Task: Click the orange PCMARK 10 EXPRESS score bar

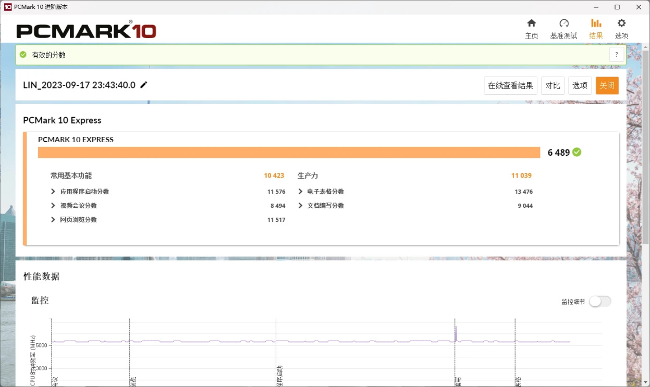Action: 289,152
